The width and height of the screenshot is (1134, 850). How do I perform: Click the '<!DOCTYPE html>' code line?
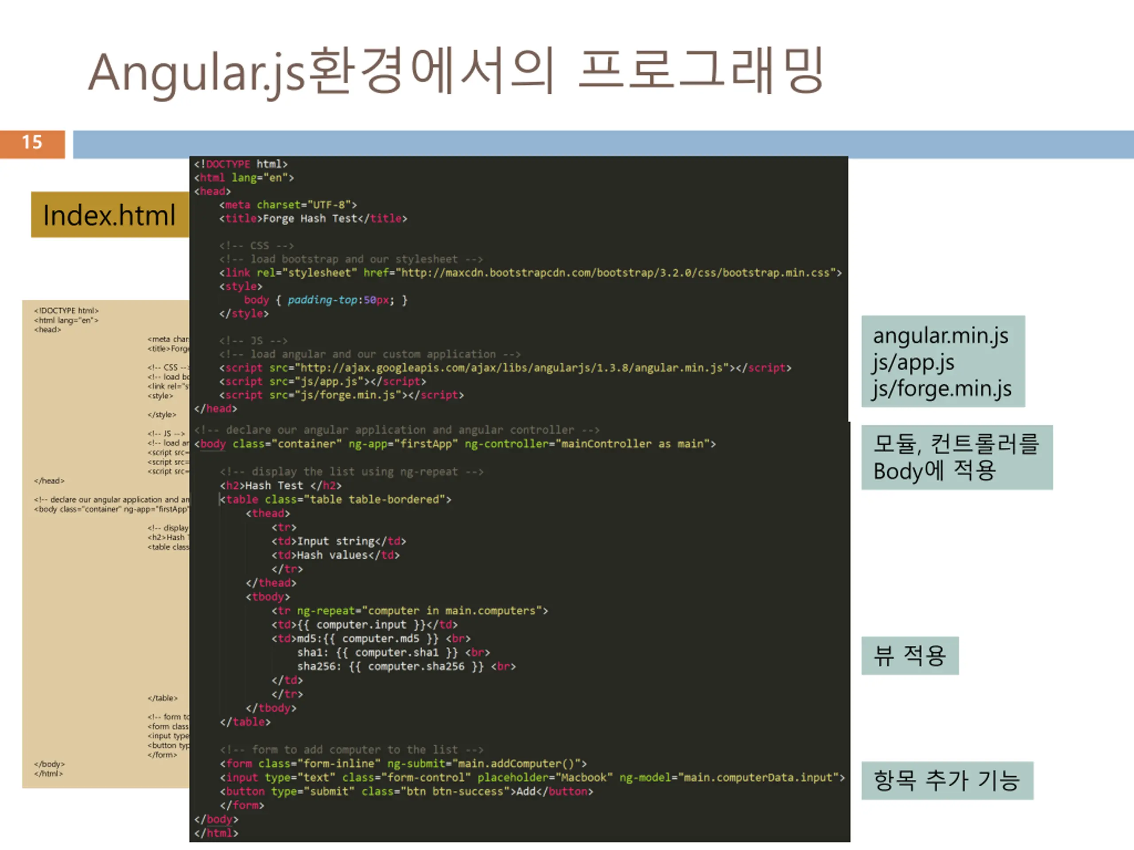[241, 164]
